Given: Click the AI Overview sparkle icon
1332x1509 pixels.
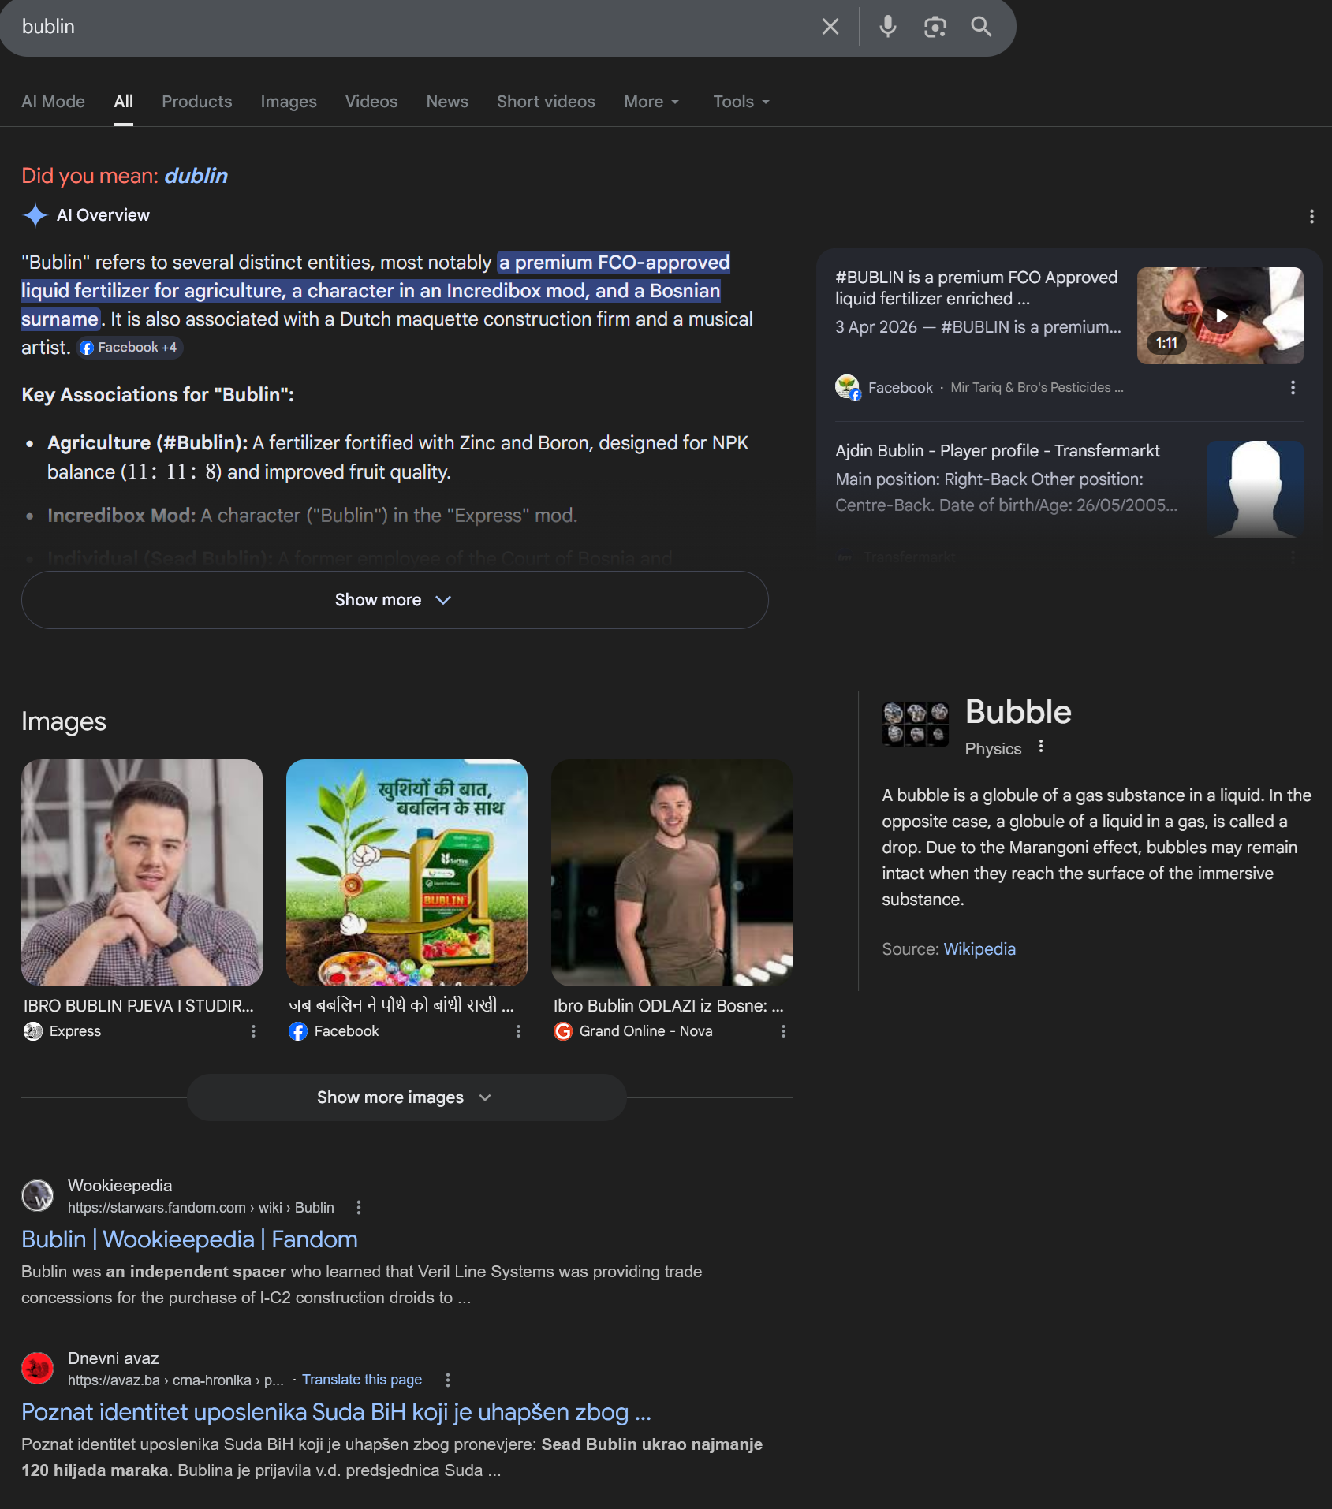Looking at the screenshot, I should (x=35, y=215).
